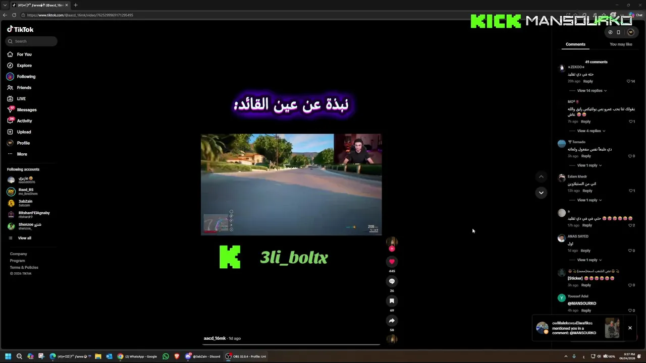Like ZEKOO's comment with 14 likes
Image resolution: width=646 pixels, height=363 pixels.
click(x=629, y=81)
